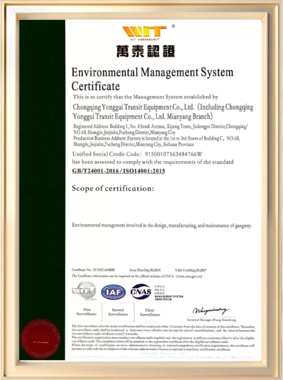
Task: Click the Second Surveillance box
Action: (x=118, y=312)
